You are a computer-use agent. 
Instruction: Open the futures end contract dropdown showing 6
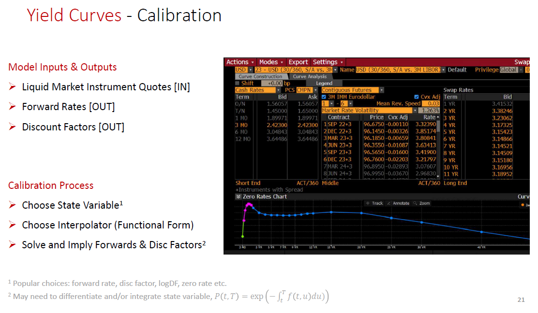(x=350, y=103)
